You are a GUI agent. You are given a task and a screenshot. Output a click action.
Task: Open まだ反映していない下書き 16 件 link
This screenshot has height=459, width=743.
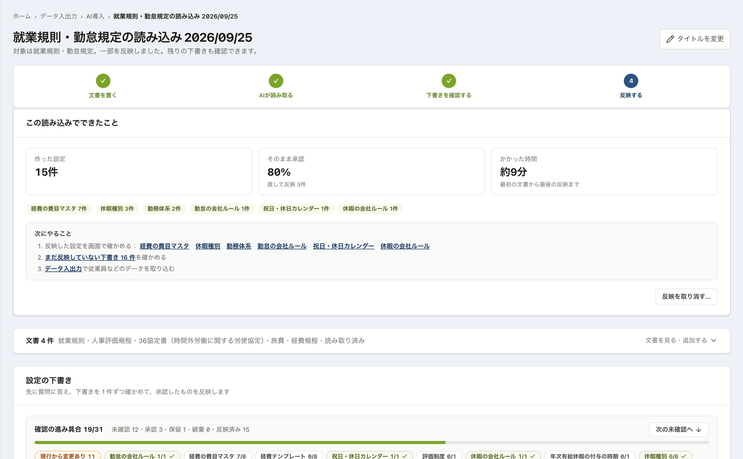[90, 257]
